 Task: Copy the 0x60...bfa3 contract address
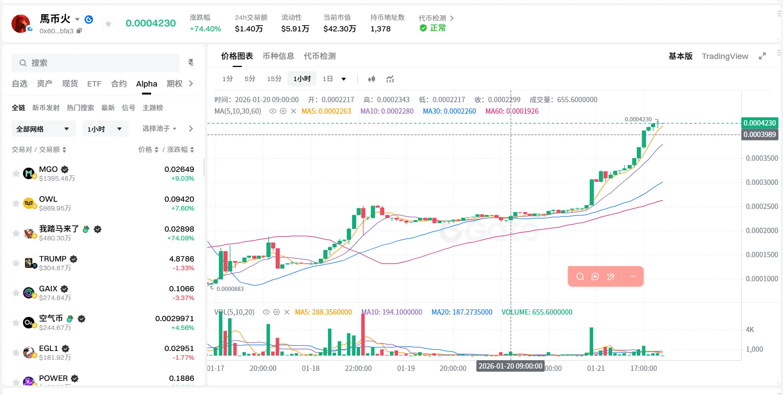(79, 31)
